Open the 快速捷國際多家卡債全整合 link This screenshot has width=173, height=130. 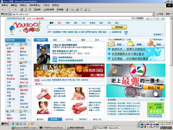pyautogui.click(x=128, y=54)
